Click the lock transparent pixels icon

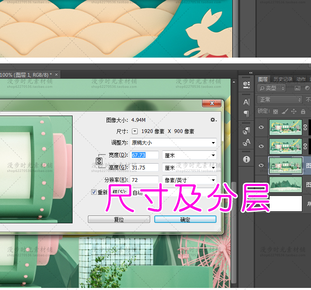coord(275,111)
